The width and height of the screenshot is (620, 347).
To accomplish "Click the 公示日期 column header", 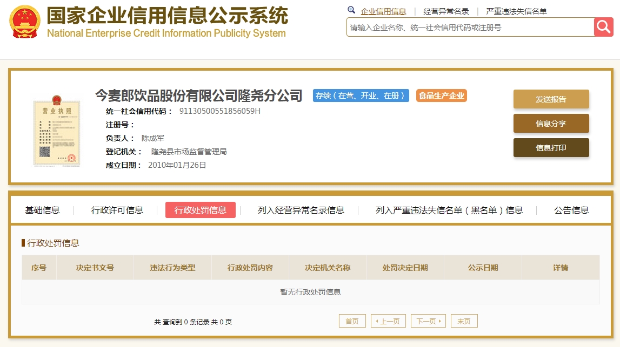I will pos(483,268).
